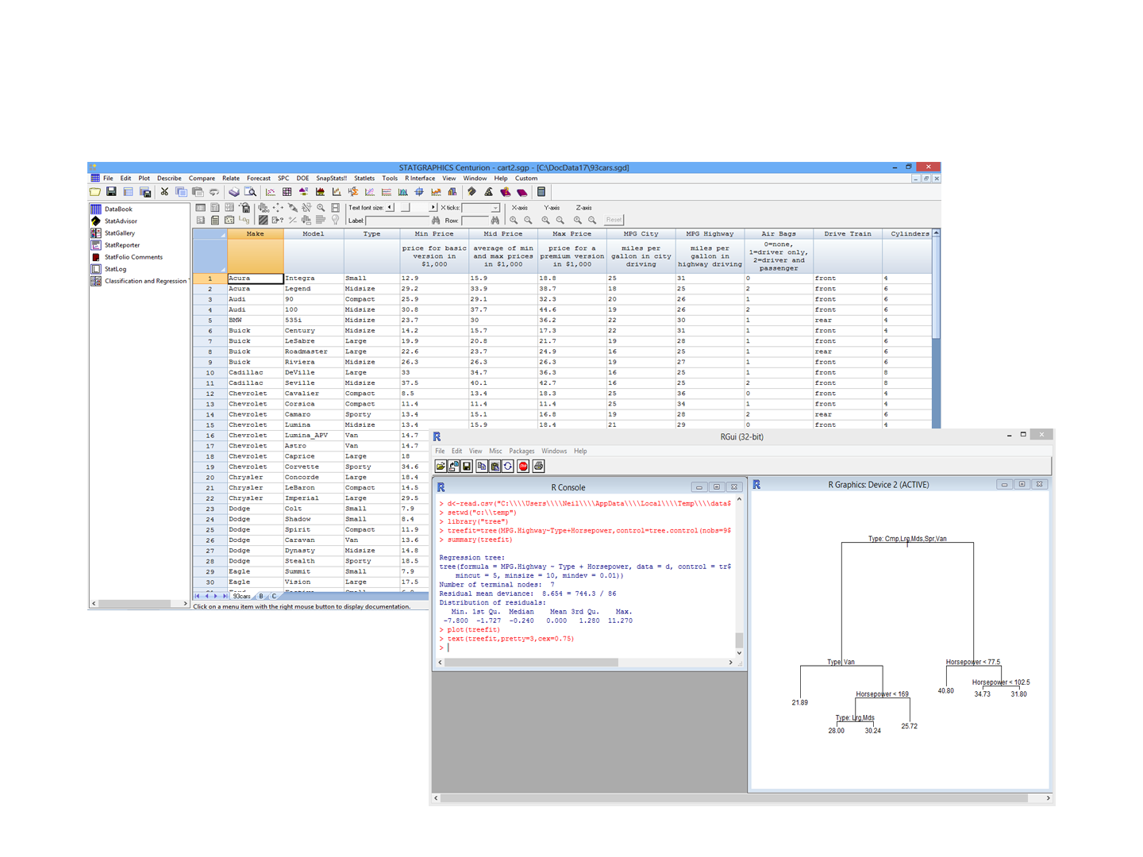Click the X-axis zoom in magnifier
The height and width of the screenshot is (857, 1143).
click(x=514, y=220)
